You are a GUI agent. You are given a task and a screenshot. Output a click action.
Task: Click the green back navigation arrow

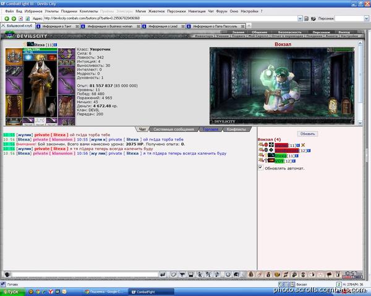coord(7,18)
